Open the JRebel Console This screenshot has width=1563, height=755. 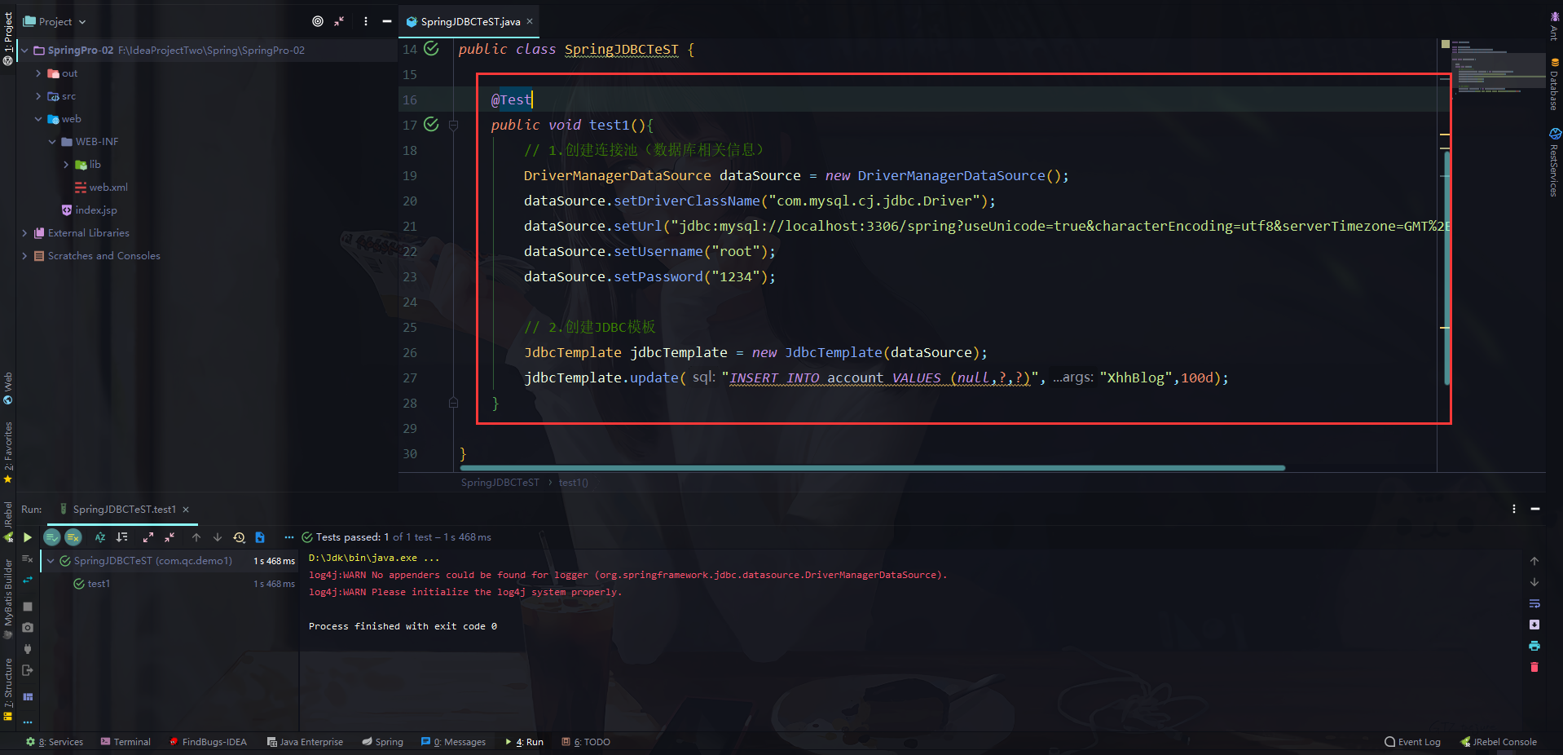(x=1499, y=742)
